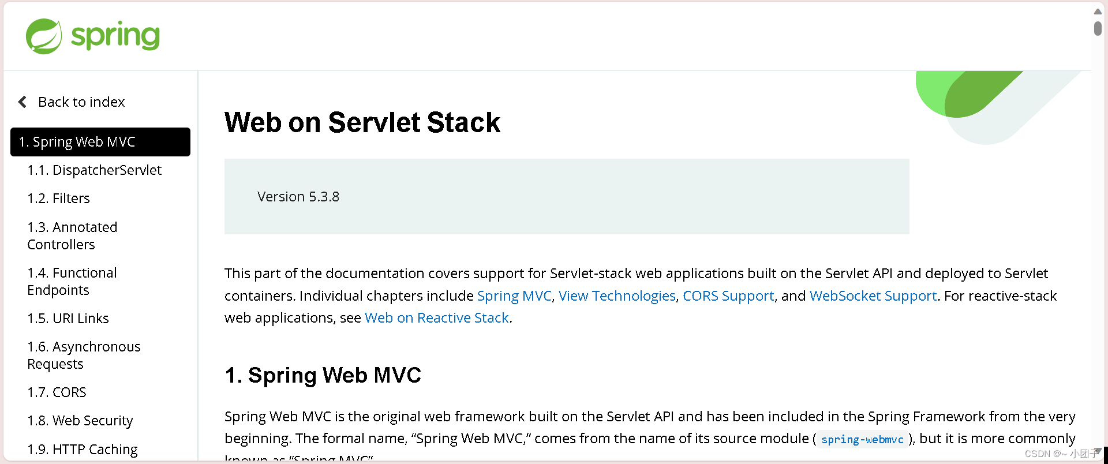The width and height of the screenshot is (1108, 464).
Task: Open the DispatcherServlet section
Action: click(x=94, y=170)
